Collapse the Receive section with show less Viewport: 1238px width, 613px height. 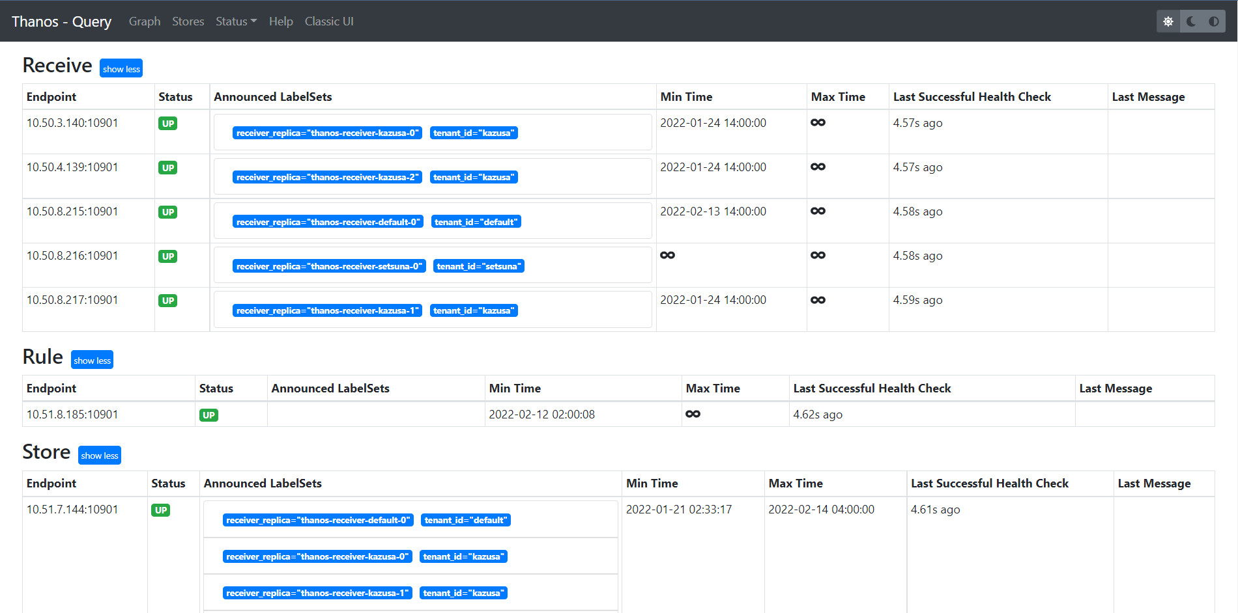pyautogui.click(x=121, y=68)
